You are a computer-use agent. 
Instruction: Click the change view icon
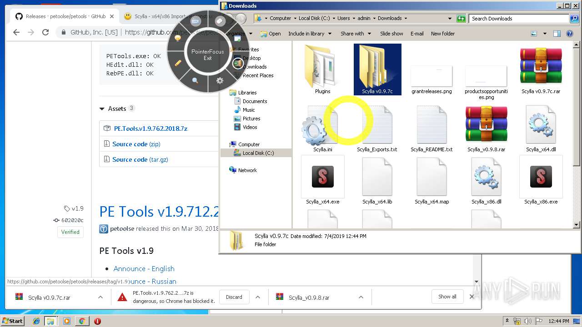point(534,34)
